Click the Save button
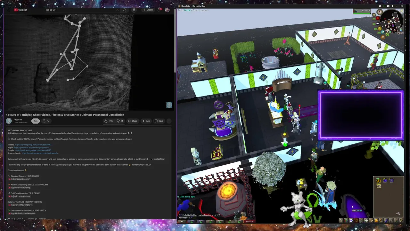The height and width of the screenshot is (231, 410). (x=159, y=121)
